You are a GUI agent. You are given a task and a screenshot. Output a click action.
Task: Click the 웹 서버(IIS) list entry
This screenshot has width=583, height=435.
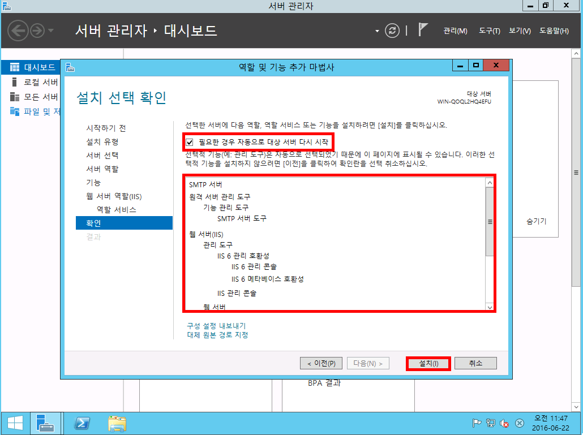[206, 234]
